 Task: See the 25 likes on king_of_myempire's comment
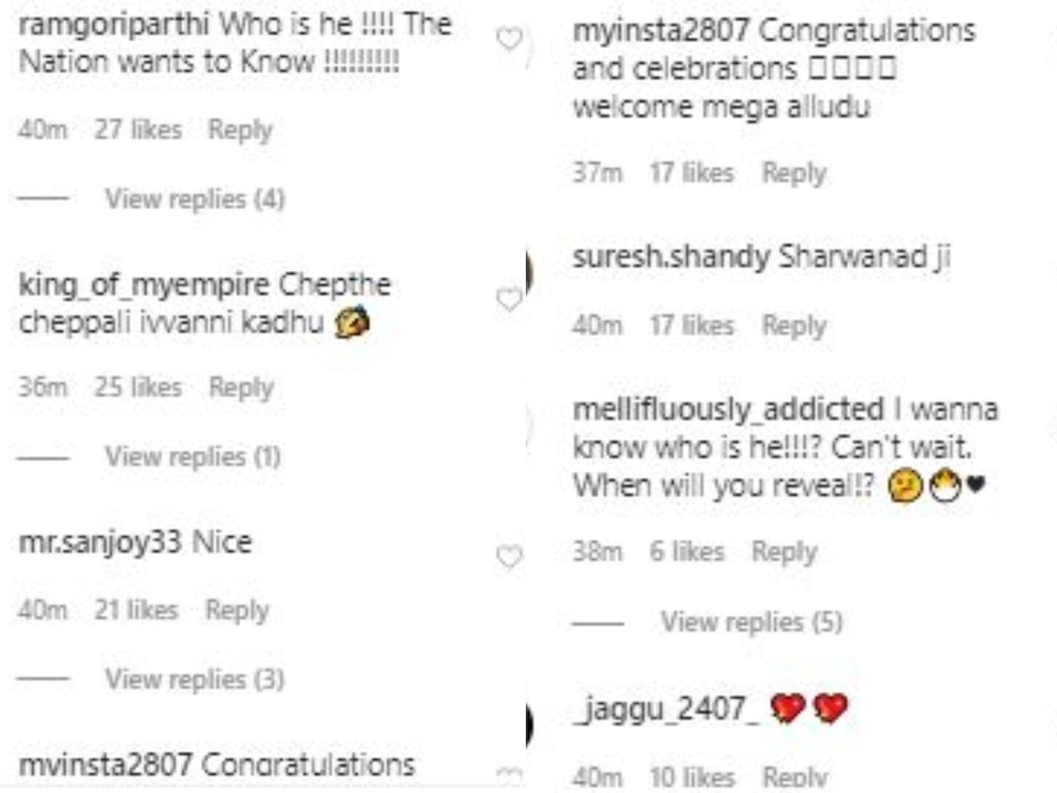coord(138,387)
